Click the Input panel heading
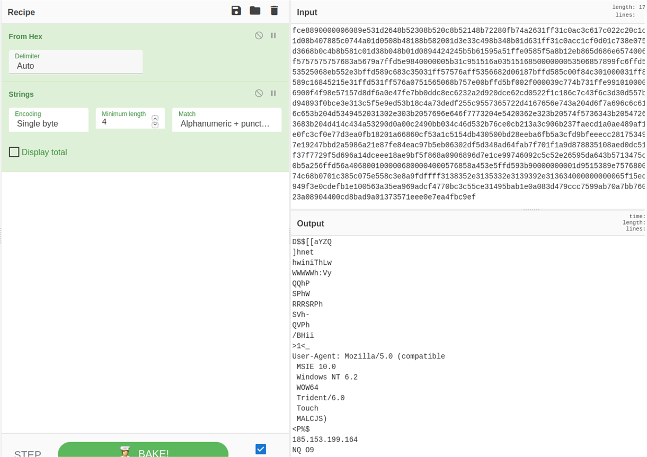 (307, 12)
